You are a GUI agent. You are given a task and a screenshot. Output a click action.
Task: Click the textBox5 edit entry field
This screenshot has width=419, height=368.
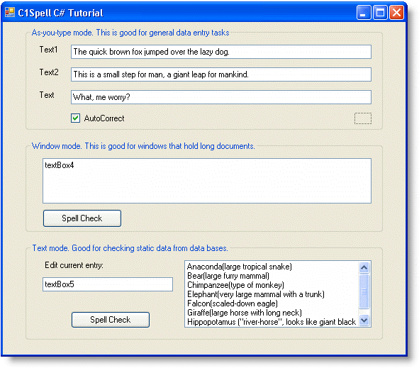108,284
